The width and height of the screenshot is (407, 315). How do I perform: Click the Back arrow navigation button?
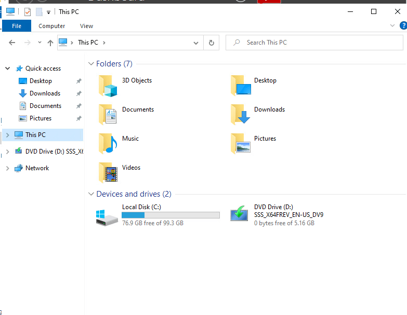(x=12, y=43)
